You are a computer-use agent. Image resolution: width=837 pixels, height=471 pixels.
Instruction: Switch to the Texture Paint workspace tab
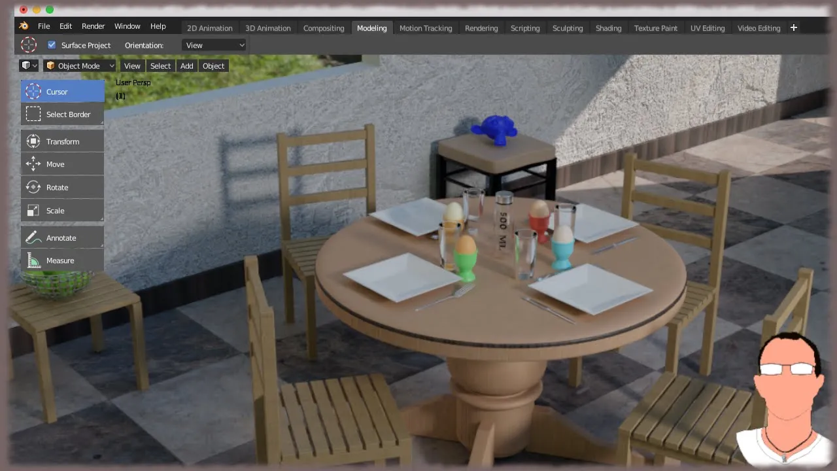tap(656, 28)
